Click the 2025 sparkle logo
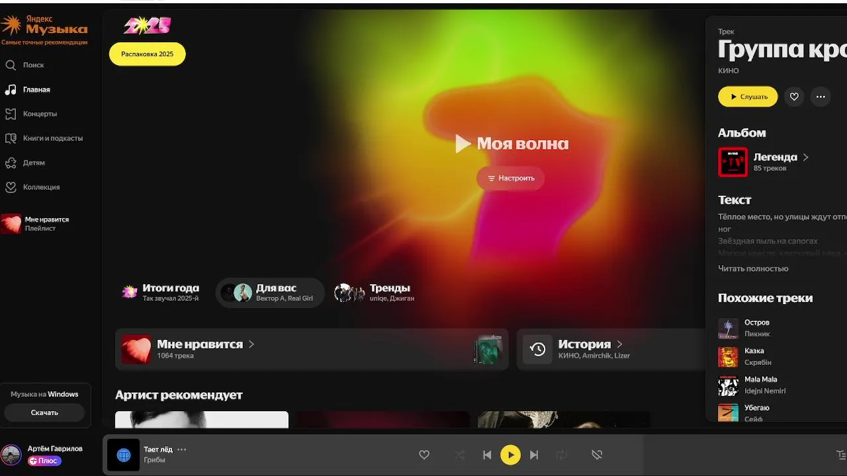Image resolution: width=847 pixels, height=476 pixels. click(147, 26)
